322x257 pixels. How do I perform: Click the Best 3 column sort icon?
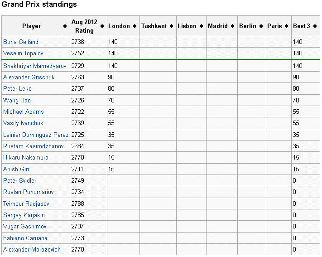tap(315, 26)
